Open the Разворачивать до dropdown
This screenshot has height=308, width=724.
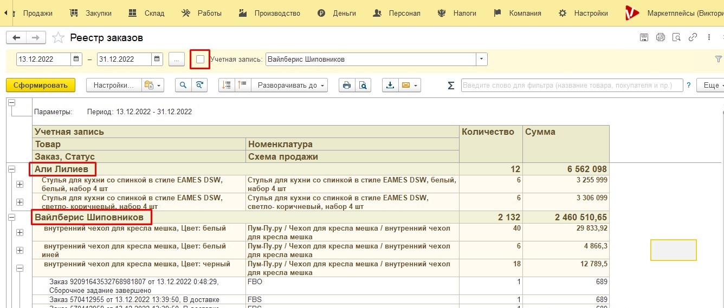tap(290, 85)
